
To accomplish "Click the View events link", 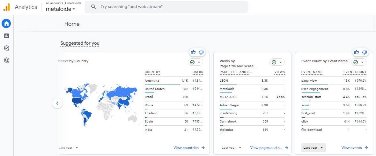I will pyautogui.click(x=351, y=148).
